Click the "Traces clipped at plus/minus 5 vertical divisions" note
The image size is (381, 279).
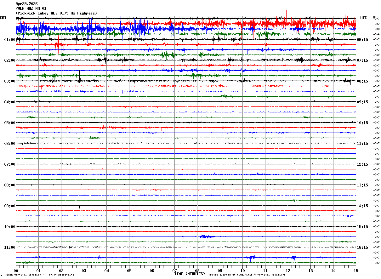(x=247, y=275)
